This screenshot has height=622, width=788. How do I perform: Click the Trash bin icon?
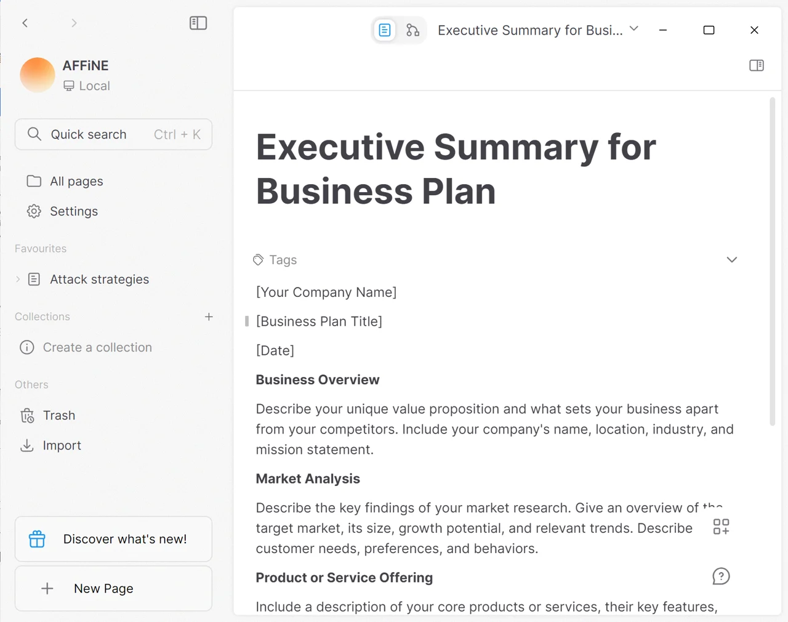(27, 416)
